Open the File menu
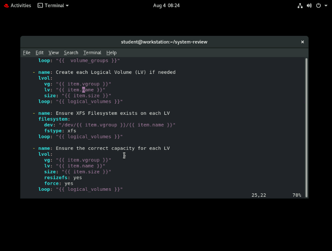This screenshot has height=251, width=332. pyautogui.click(x=26, y=53)
